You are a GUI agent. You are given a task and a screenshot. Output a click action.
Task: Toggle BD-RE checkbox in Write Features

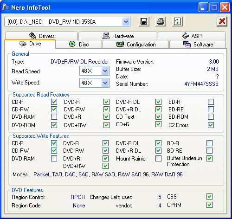pyautogui.click(x=209, y=150)
